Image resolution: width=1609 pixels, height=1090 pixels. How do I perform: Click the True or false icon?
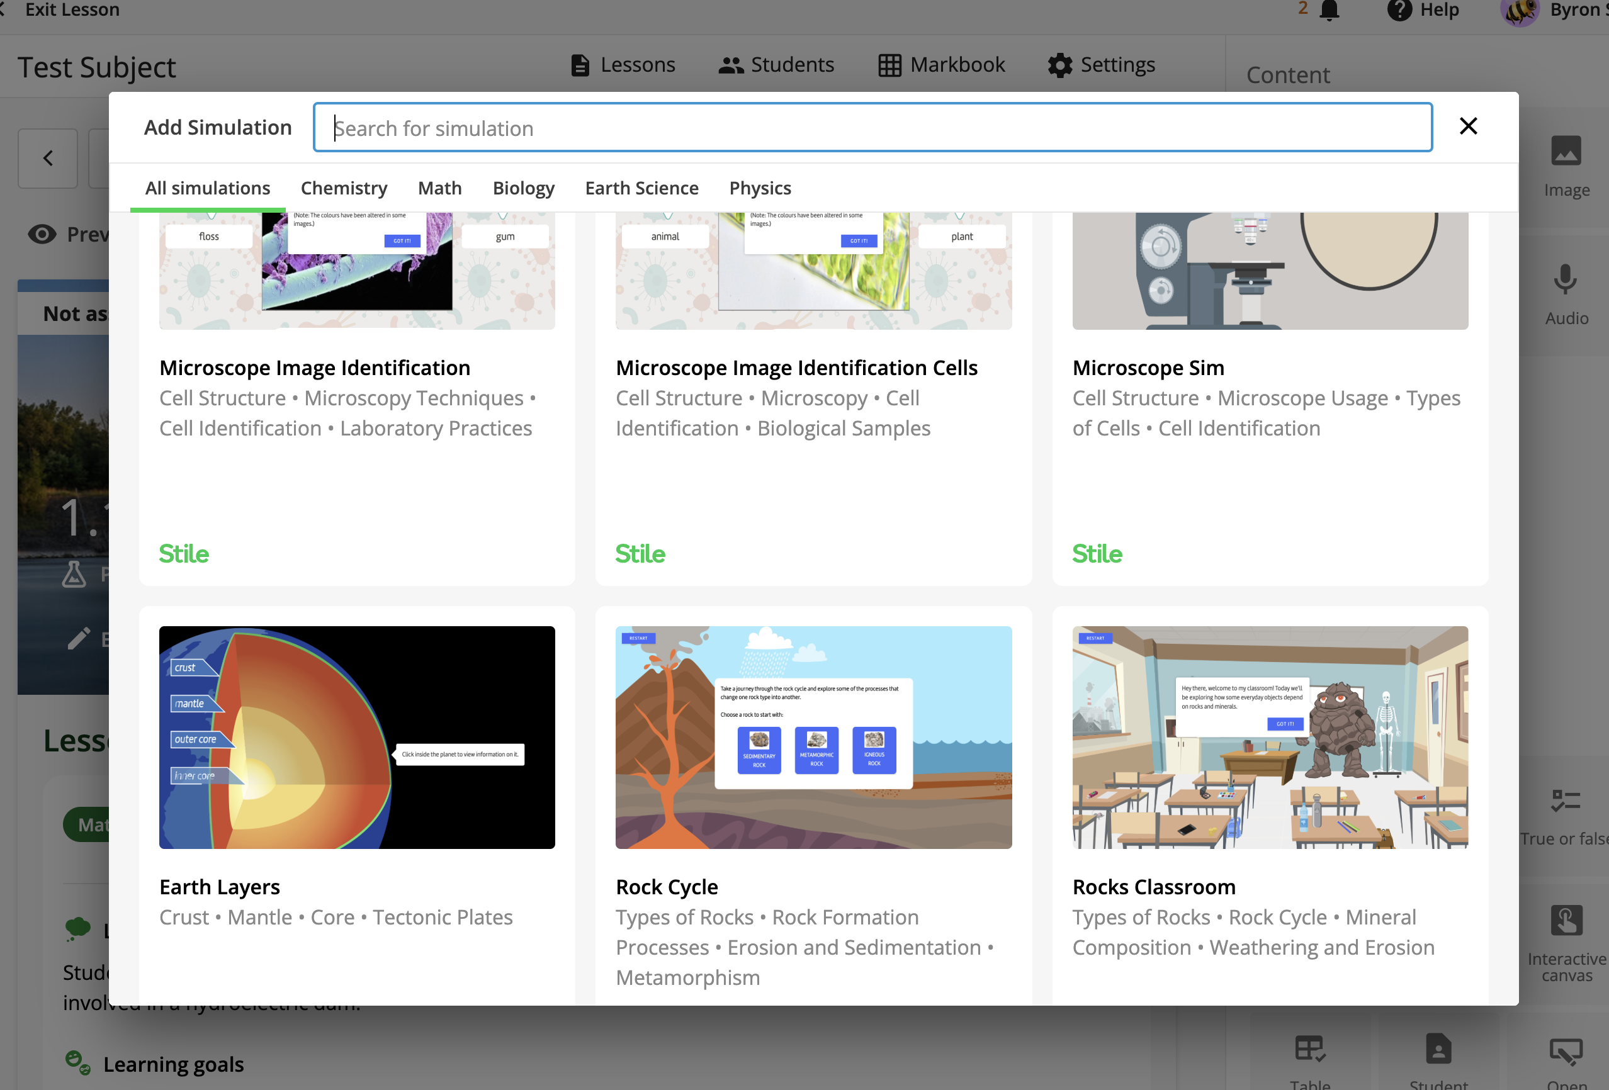point(1566,801)
